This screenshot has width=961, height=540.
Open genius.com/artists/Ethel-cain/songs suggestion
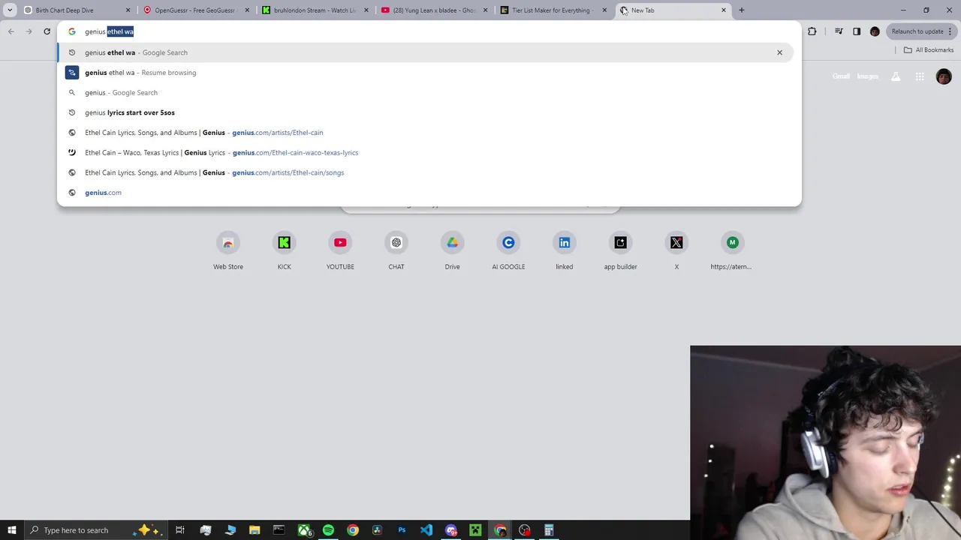pos(426,172)
